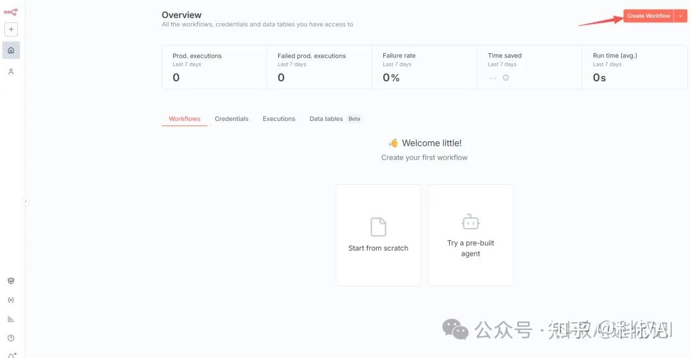
Task: Click the n8n logo in sidebar
Action: [10, 12]
